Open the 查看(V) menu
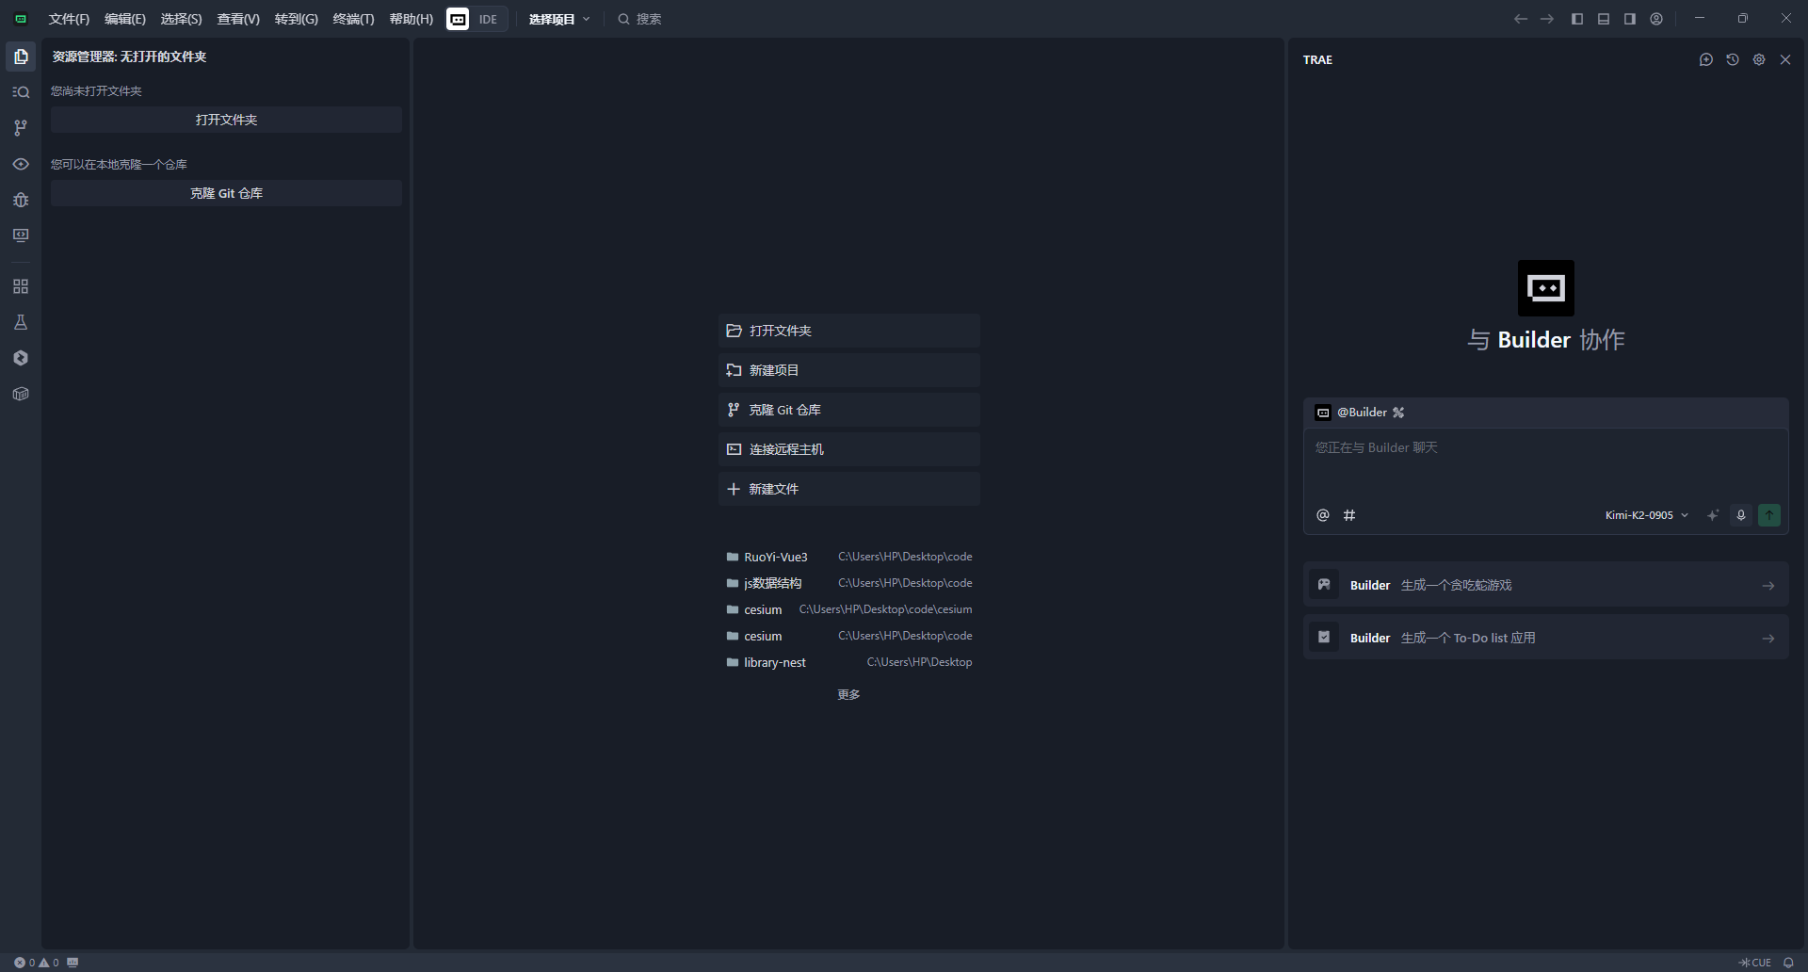The height and width of the screenshot is (972, 1808). pos(238,19)
